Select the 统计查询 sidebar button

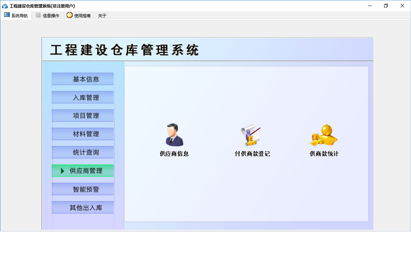(83, 152)
